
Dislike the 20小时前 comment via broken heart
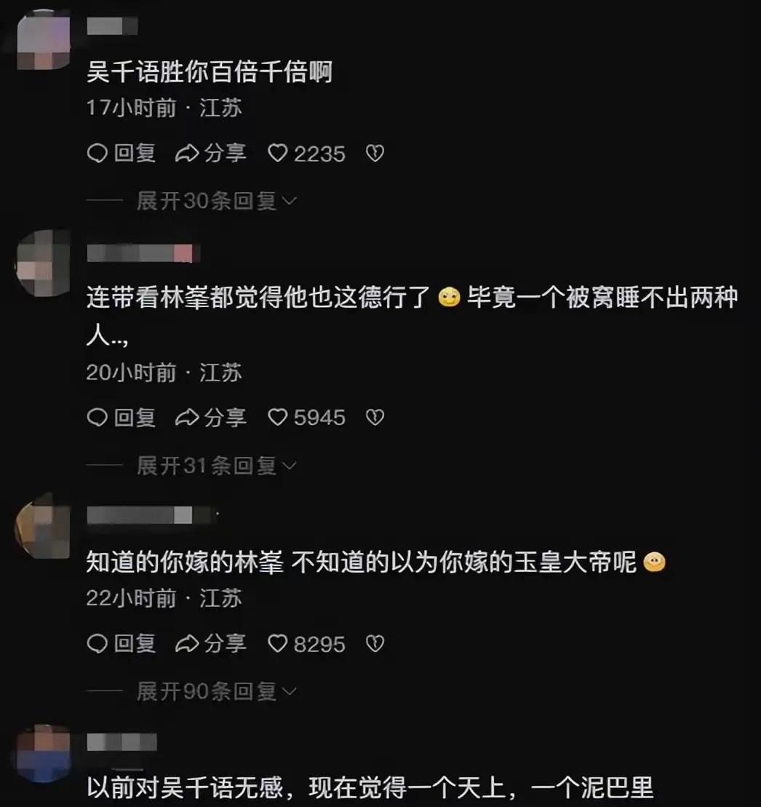(375, 418)
